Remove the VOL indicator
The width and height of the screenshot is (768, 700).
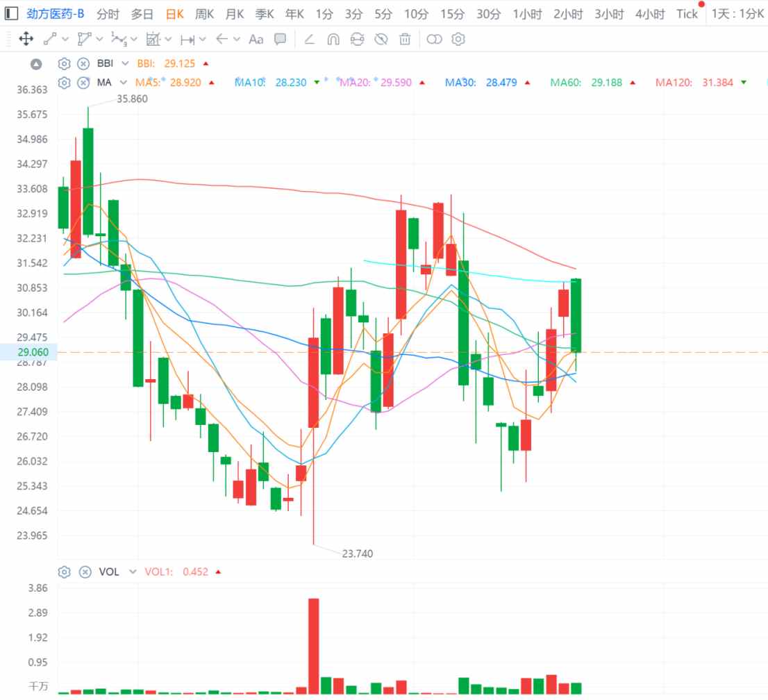(x=85, y=572)
